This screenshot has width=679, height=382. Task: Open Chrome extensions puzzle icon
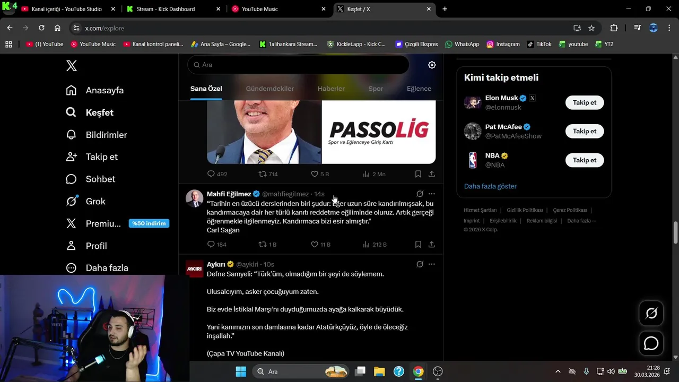614,28
